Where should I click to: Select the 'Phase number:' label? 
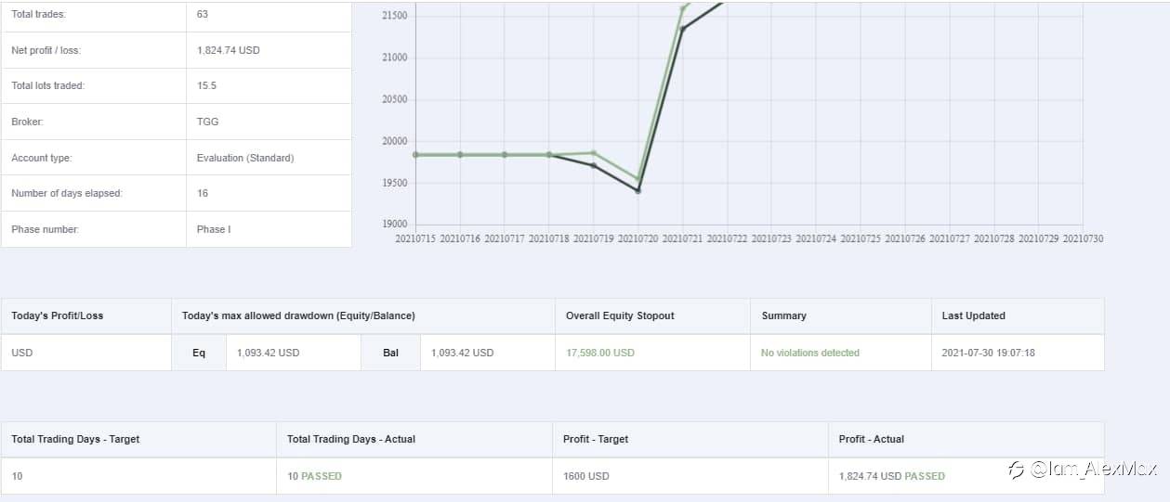coord(45,229)
